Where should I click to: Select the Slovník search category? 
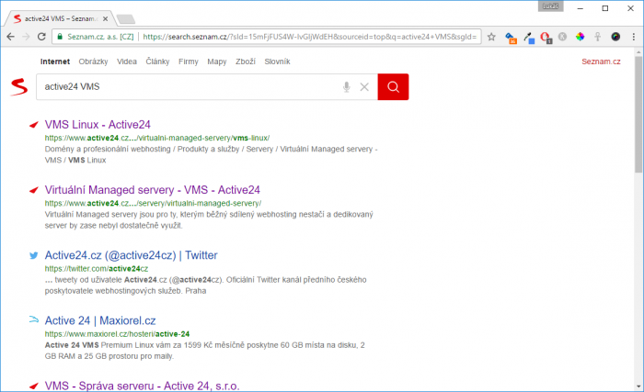tap(277, 62)
